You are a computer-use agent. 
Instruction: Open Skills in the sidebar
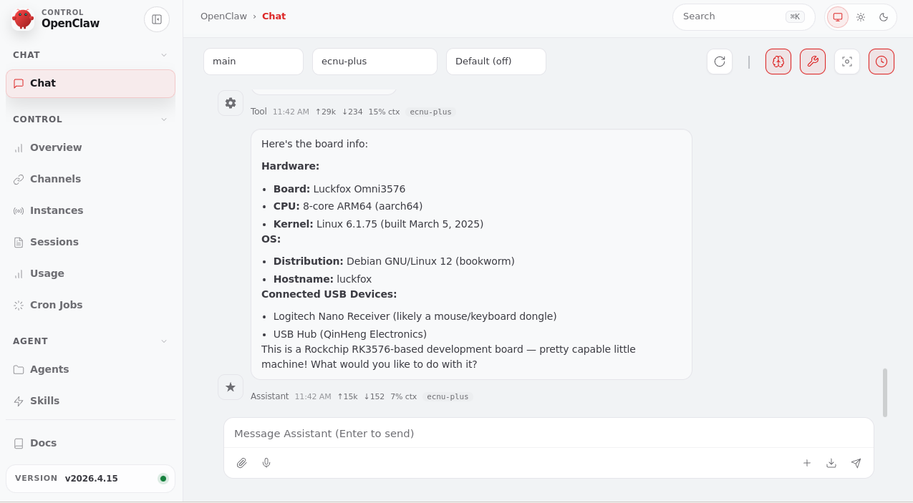pyautogui.click(x=90, y=401)
